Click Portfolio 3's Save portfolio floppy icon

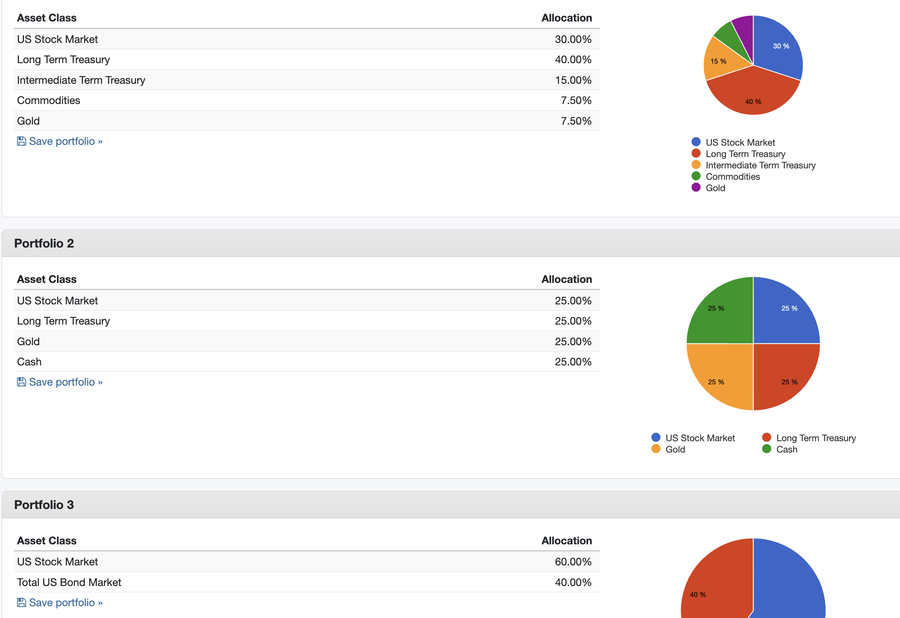pos(21,602)
